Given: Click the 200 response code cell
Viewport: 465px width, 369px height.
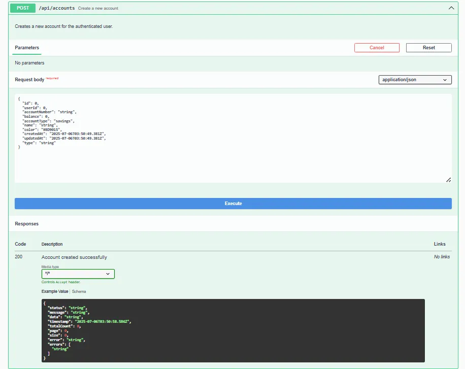Looking at the screenshot, I should click(x=19, y=257).
